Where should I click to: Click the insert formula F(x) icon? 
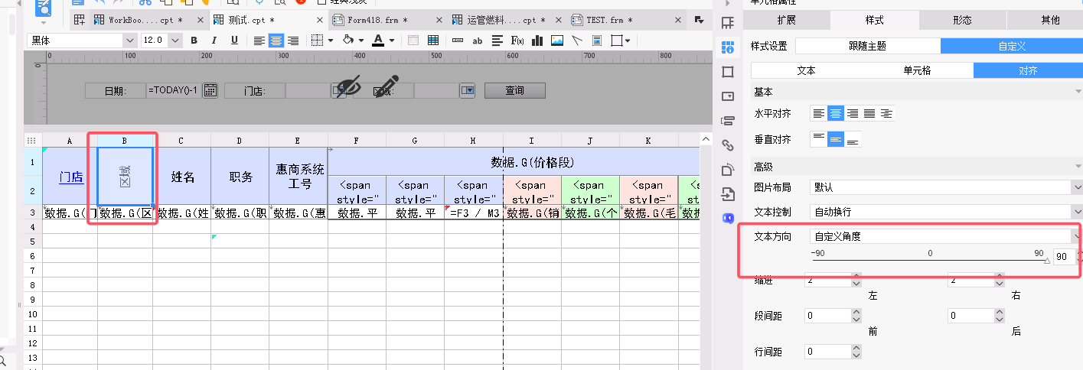(517, 41)
